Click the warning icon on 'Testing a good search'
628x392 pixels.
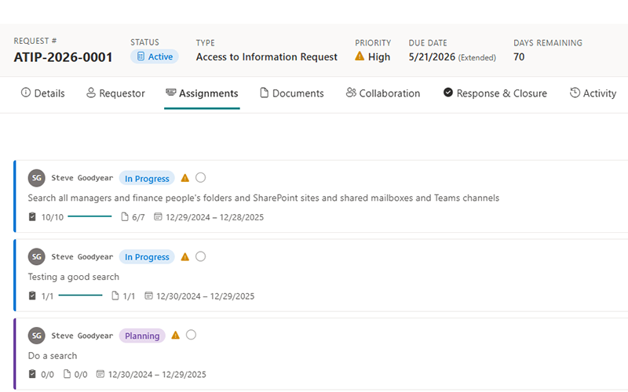pos(185,256)
